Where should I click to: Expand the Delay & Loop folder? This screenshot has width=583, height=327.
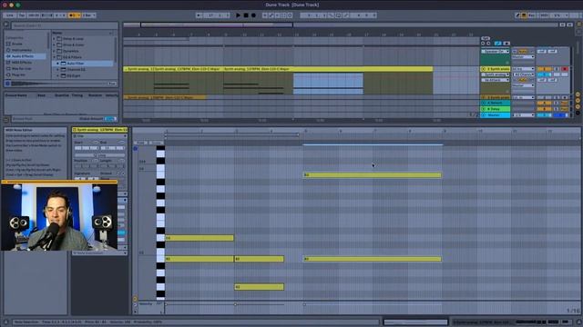tap(55, 38)
